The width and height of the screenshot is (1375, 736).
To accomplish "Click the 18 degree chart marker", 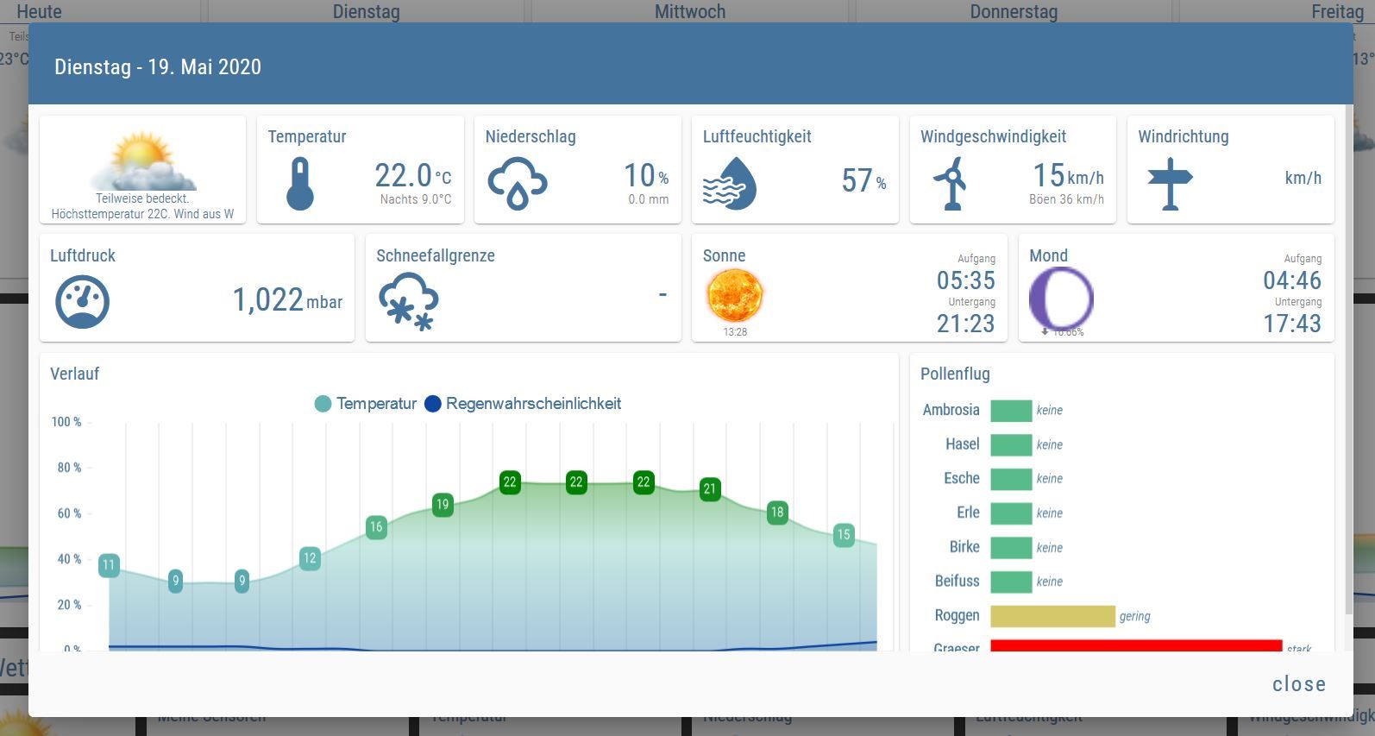I will tap(777, 512).
